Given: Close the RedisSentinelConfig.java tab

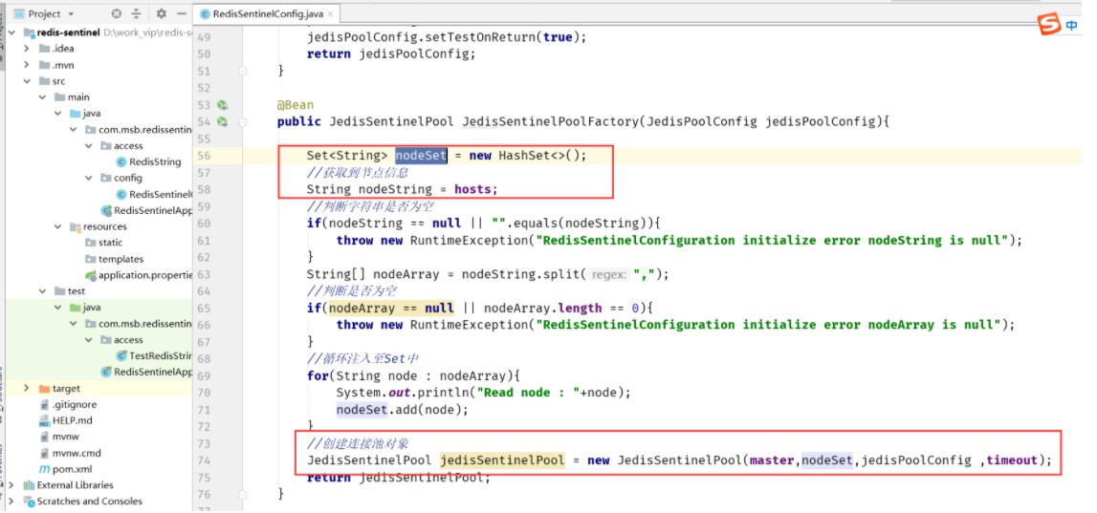Looking at the screenshot, I should coord(330,14).
